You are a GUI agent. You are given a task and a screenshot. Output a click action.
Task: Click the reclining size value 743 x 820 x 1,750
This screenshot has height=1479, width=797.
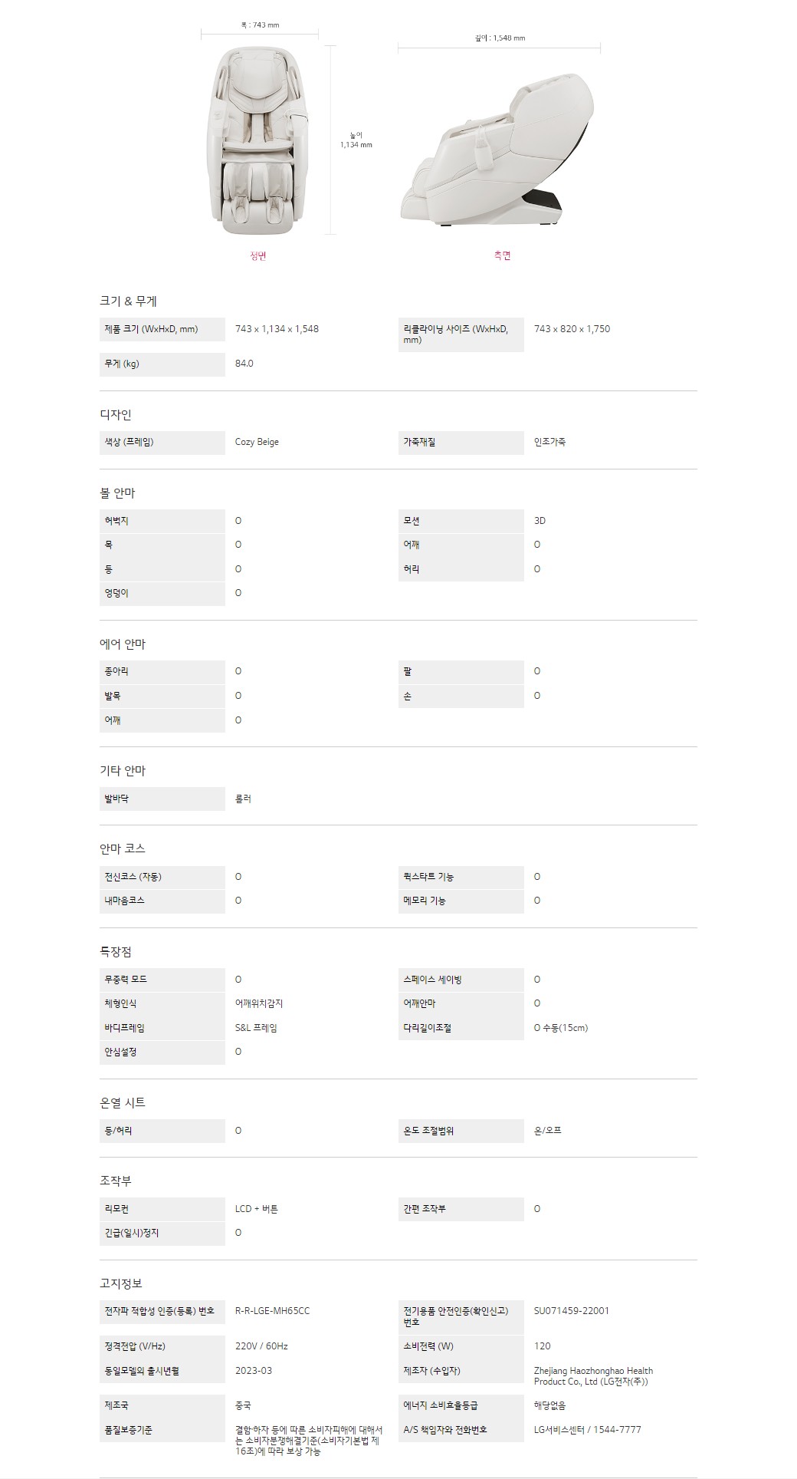pyautogui.click(x=572, y=329)
